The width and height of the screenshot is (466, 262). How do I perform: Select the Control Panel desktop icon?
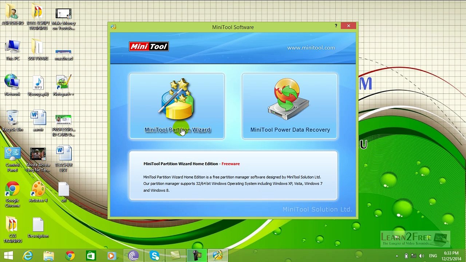click(x=12, y=159)
